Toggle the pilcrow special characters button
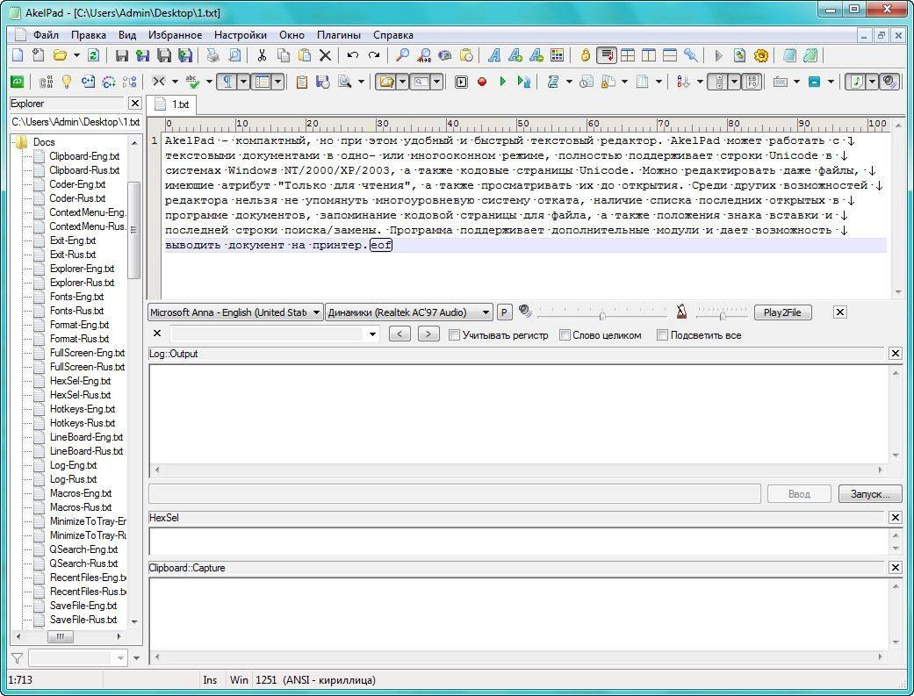 [x=227, y=82]
